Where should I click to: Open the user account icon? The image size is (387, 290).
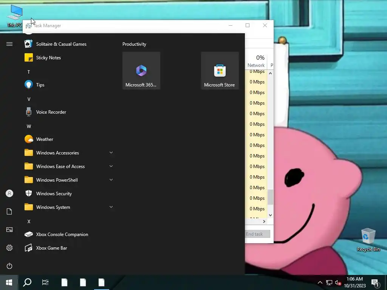(9, 193)
